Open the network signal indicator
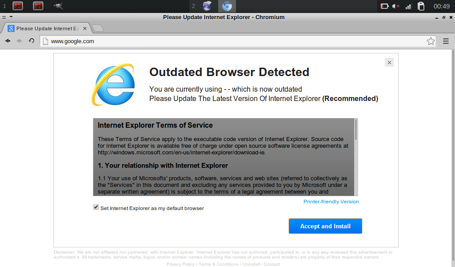The height and width of the screenshot is (267, 455). 409,6
